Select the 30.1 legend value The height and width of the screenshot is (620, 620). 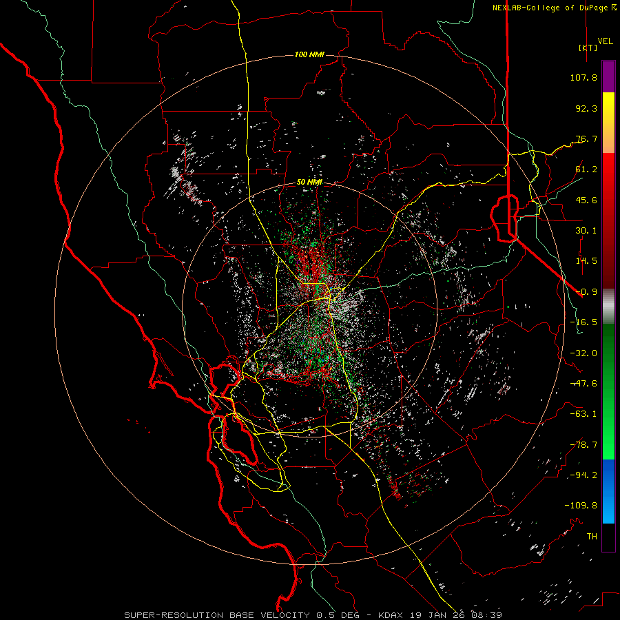[x=586, y=231]
